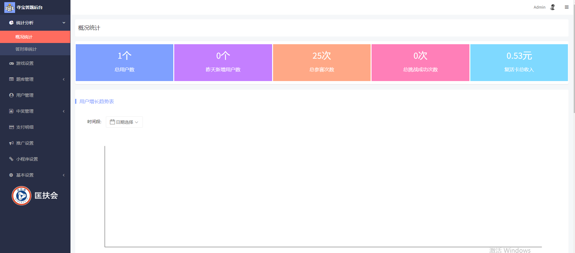Image resolution: width=575 pixels, height=253 pixels.
Task: Click the 用户管理 user icon
Action: point(11,95)
